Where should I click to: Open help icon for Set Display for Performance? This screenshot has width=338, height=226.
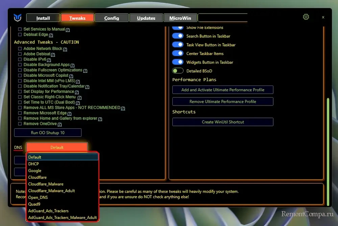[x=77, y=92]
